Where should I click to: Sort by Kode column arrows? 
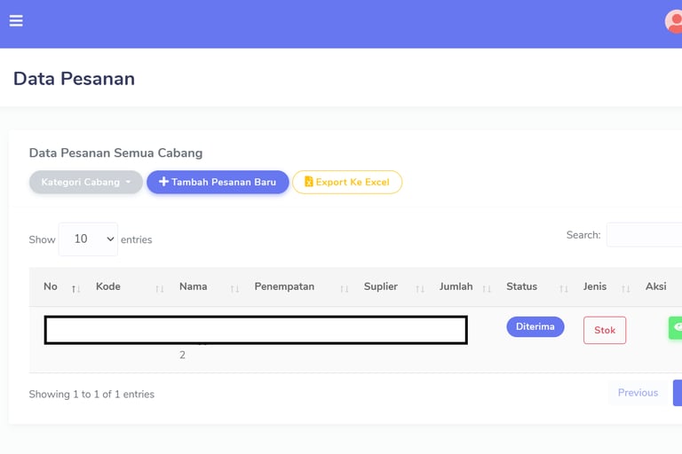pyautogui.click(x=160, y=288)
